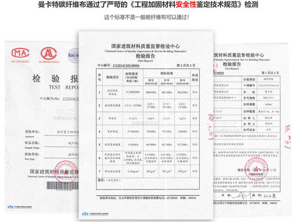Click the result cell 46.9MPa

[151, 144]
